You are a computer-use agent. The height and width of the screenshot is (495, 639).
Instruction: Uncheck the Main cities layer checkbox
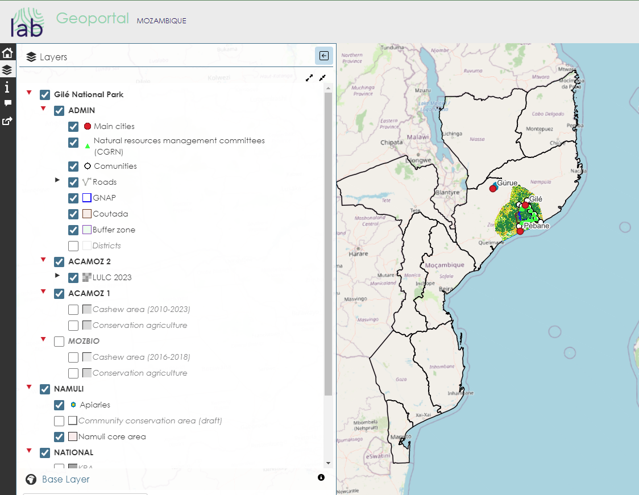tap(73, 127)
